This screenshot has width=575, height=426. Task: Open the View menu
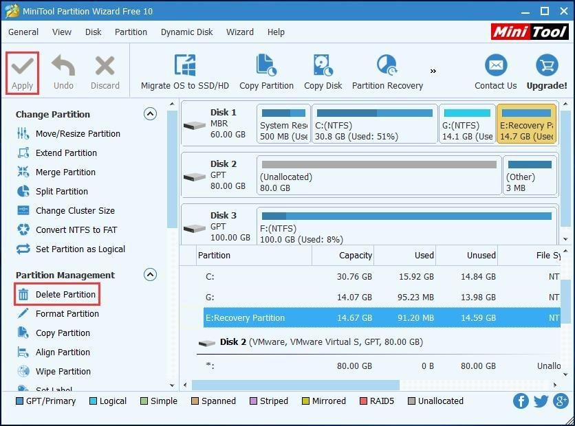pos(62,32)
